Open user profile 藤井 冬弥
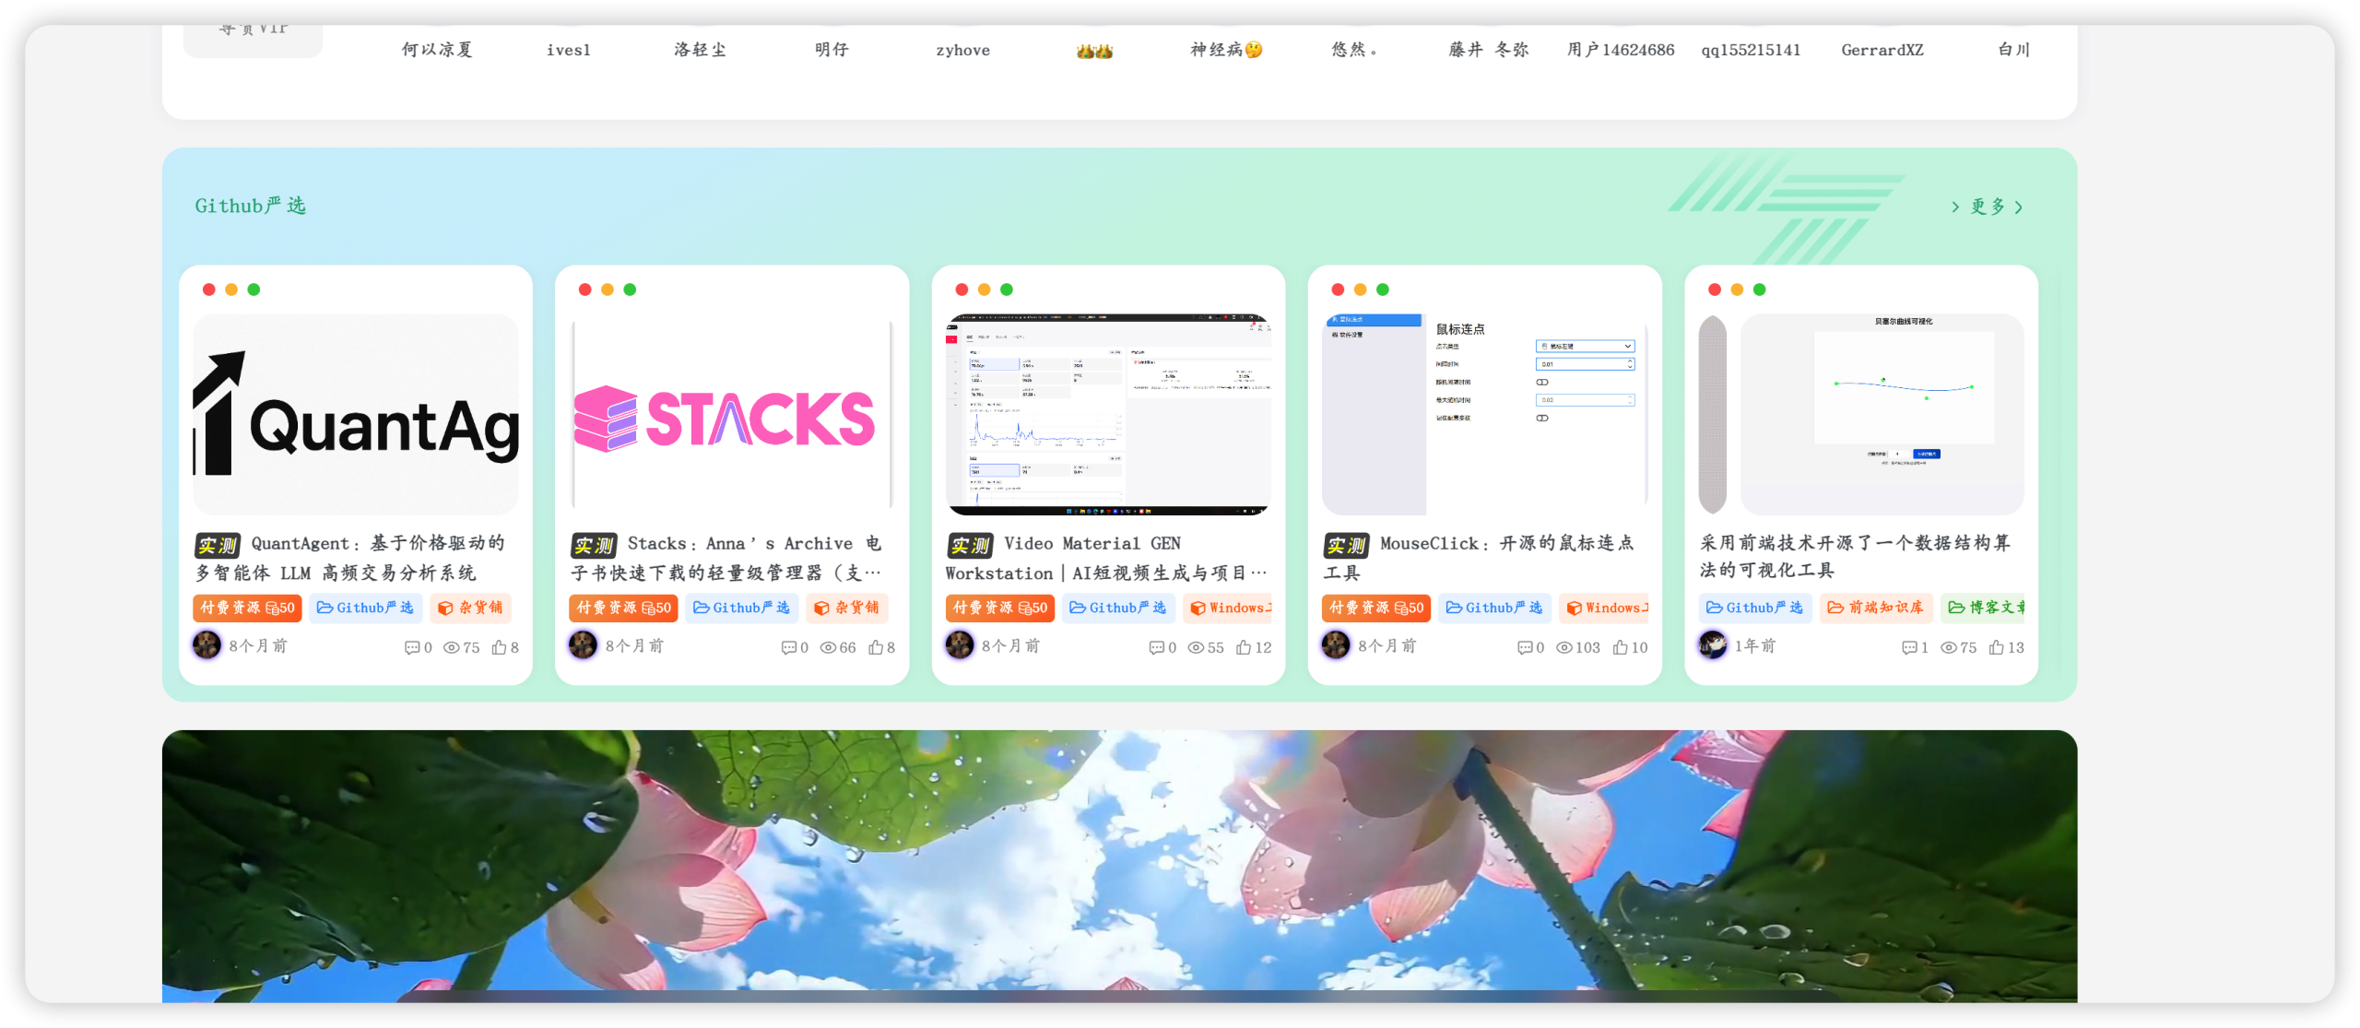 1489,50
